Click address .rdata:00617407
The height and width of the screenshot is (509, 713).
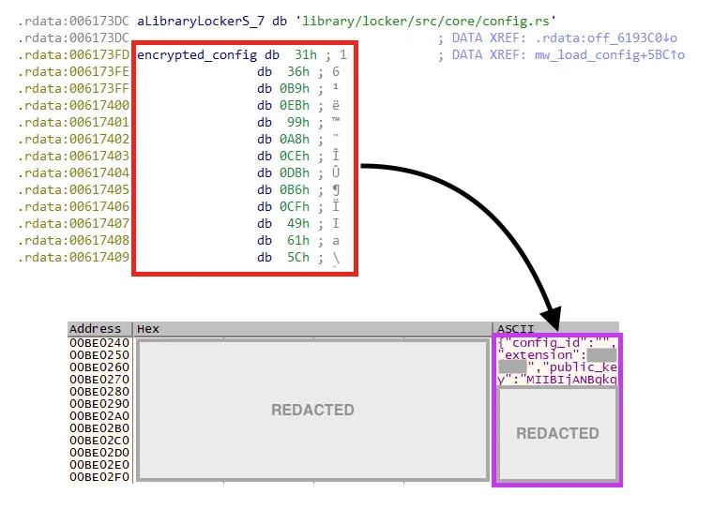point(74,224)
